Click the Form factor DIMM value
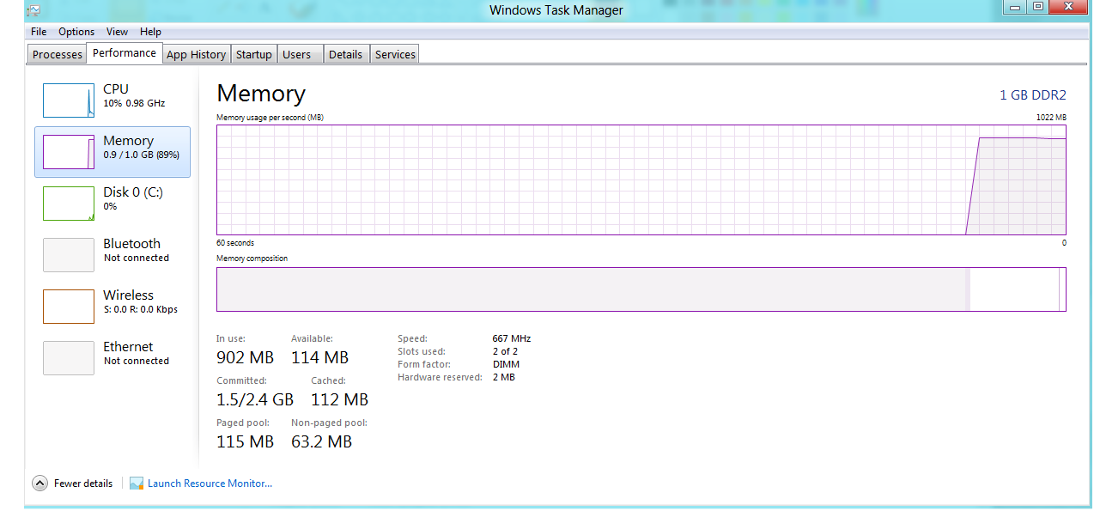This screenshot has height=511, width=1094. coord(506,364)
